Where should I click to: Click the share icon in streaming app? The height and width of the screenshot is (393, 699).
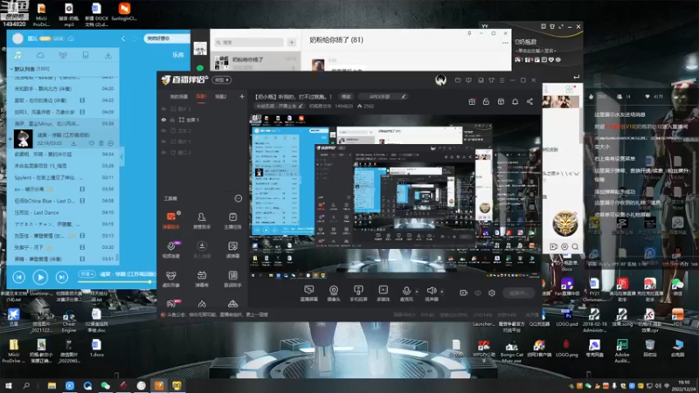tap(529, 101)
